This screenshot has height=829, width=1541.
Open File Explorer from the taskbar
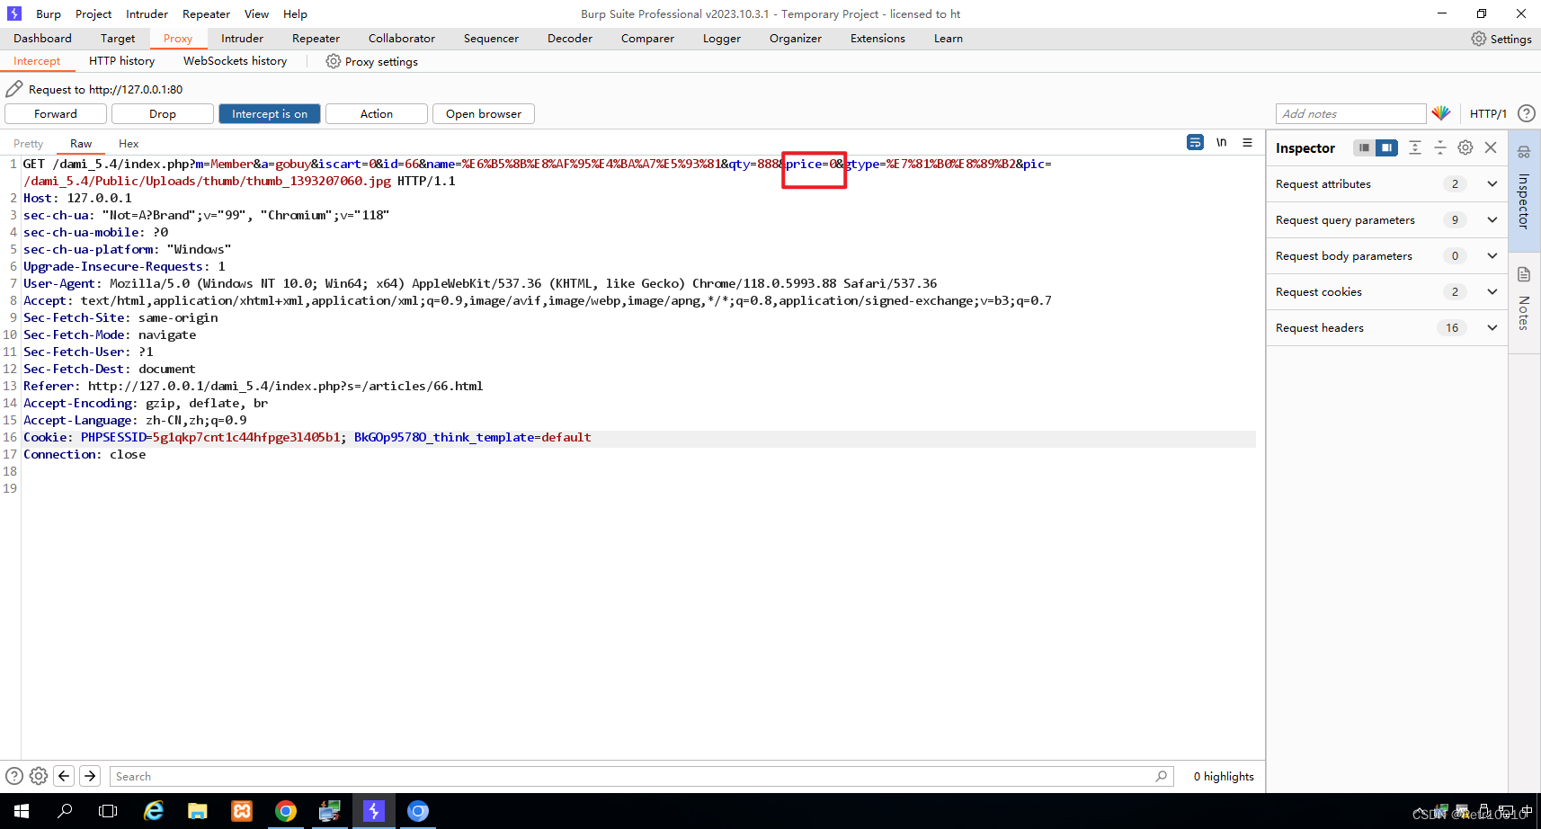coord(198,811)
